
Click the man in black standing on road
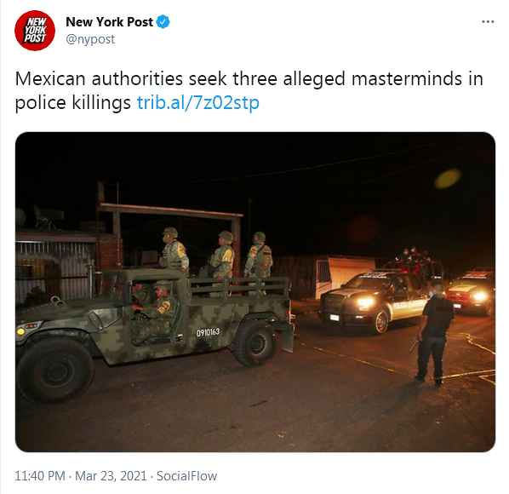pyautogui.click(x=434, y=334)
